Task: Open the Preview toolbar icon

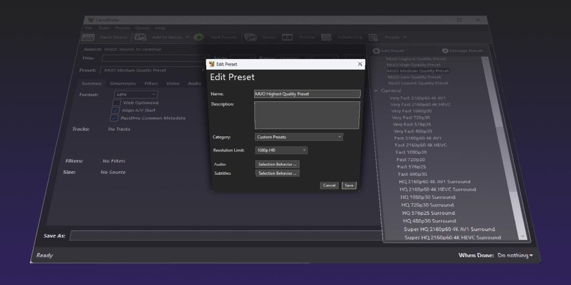Action: (x=287, y=37)
